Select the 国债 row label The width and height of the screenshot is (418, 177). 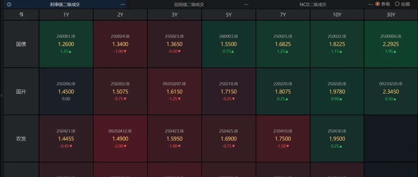click(x=21, y=44)
